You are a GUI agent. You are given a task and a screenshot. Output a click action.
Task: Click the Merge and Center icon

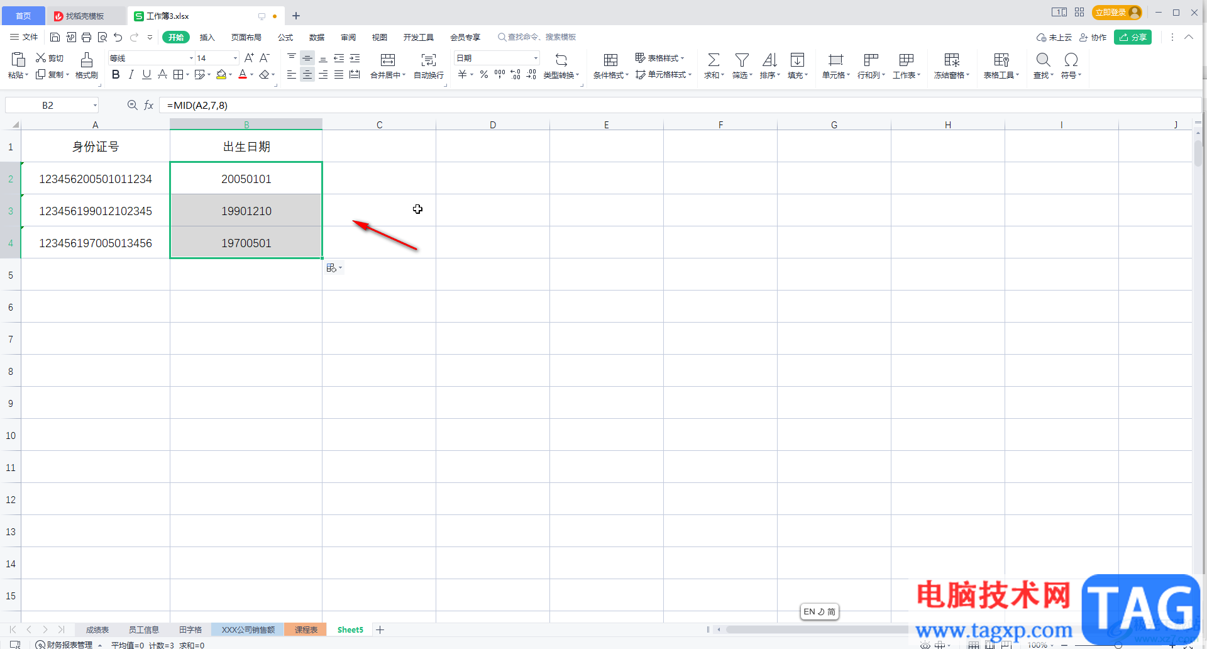(x=388, y=60)
